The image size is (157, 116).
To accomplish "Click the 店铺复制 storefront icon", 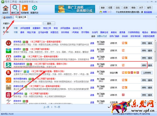I will pyautogui.click(x=9, y=58).
